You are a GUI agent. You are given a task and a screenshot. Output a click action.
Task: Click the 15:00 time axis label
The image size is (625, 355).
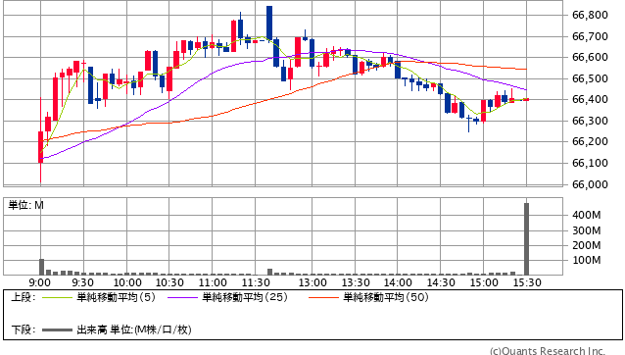pos(484,283)
